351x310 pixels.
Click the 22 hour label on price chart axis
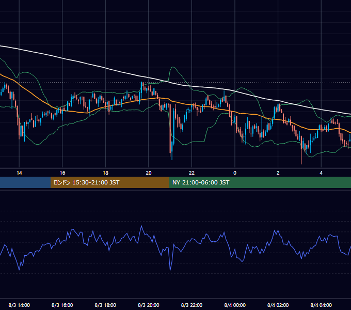tap(192, 173)
